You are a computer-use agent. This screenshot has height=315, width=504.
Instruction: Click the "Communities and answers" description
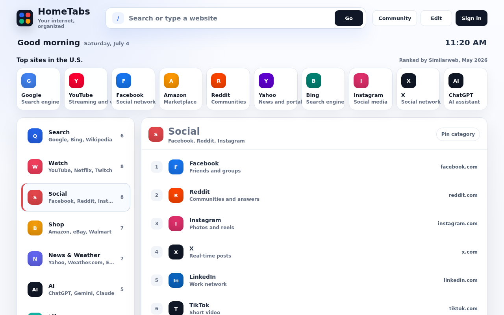(224, 199)
